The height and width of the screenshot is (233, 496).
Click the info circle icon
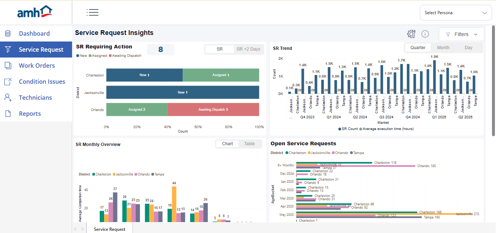(x=425, y=34)
